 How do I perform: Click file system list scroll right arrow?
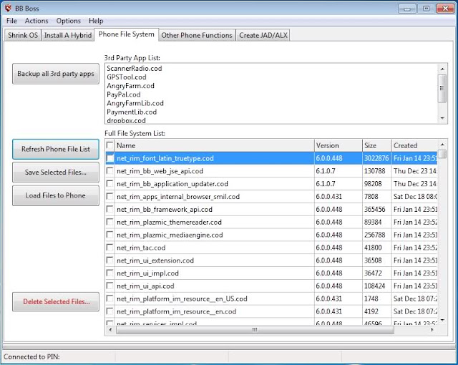pos(432,330)
